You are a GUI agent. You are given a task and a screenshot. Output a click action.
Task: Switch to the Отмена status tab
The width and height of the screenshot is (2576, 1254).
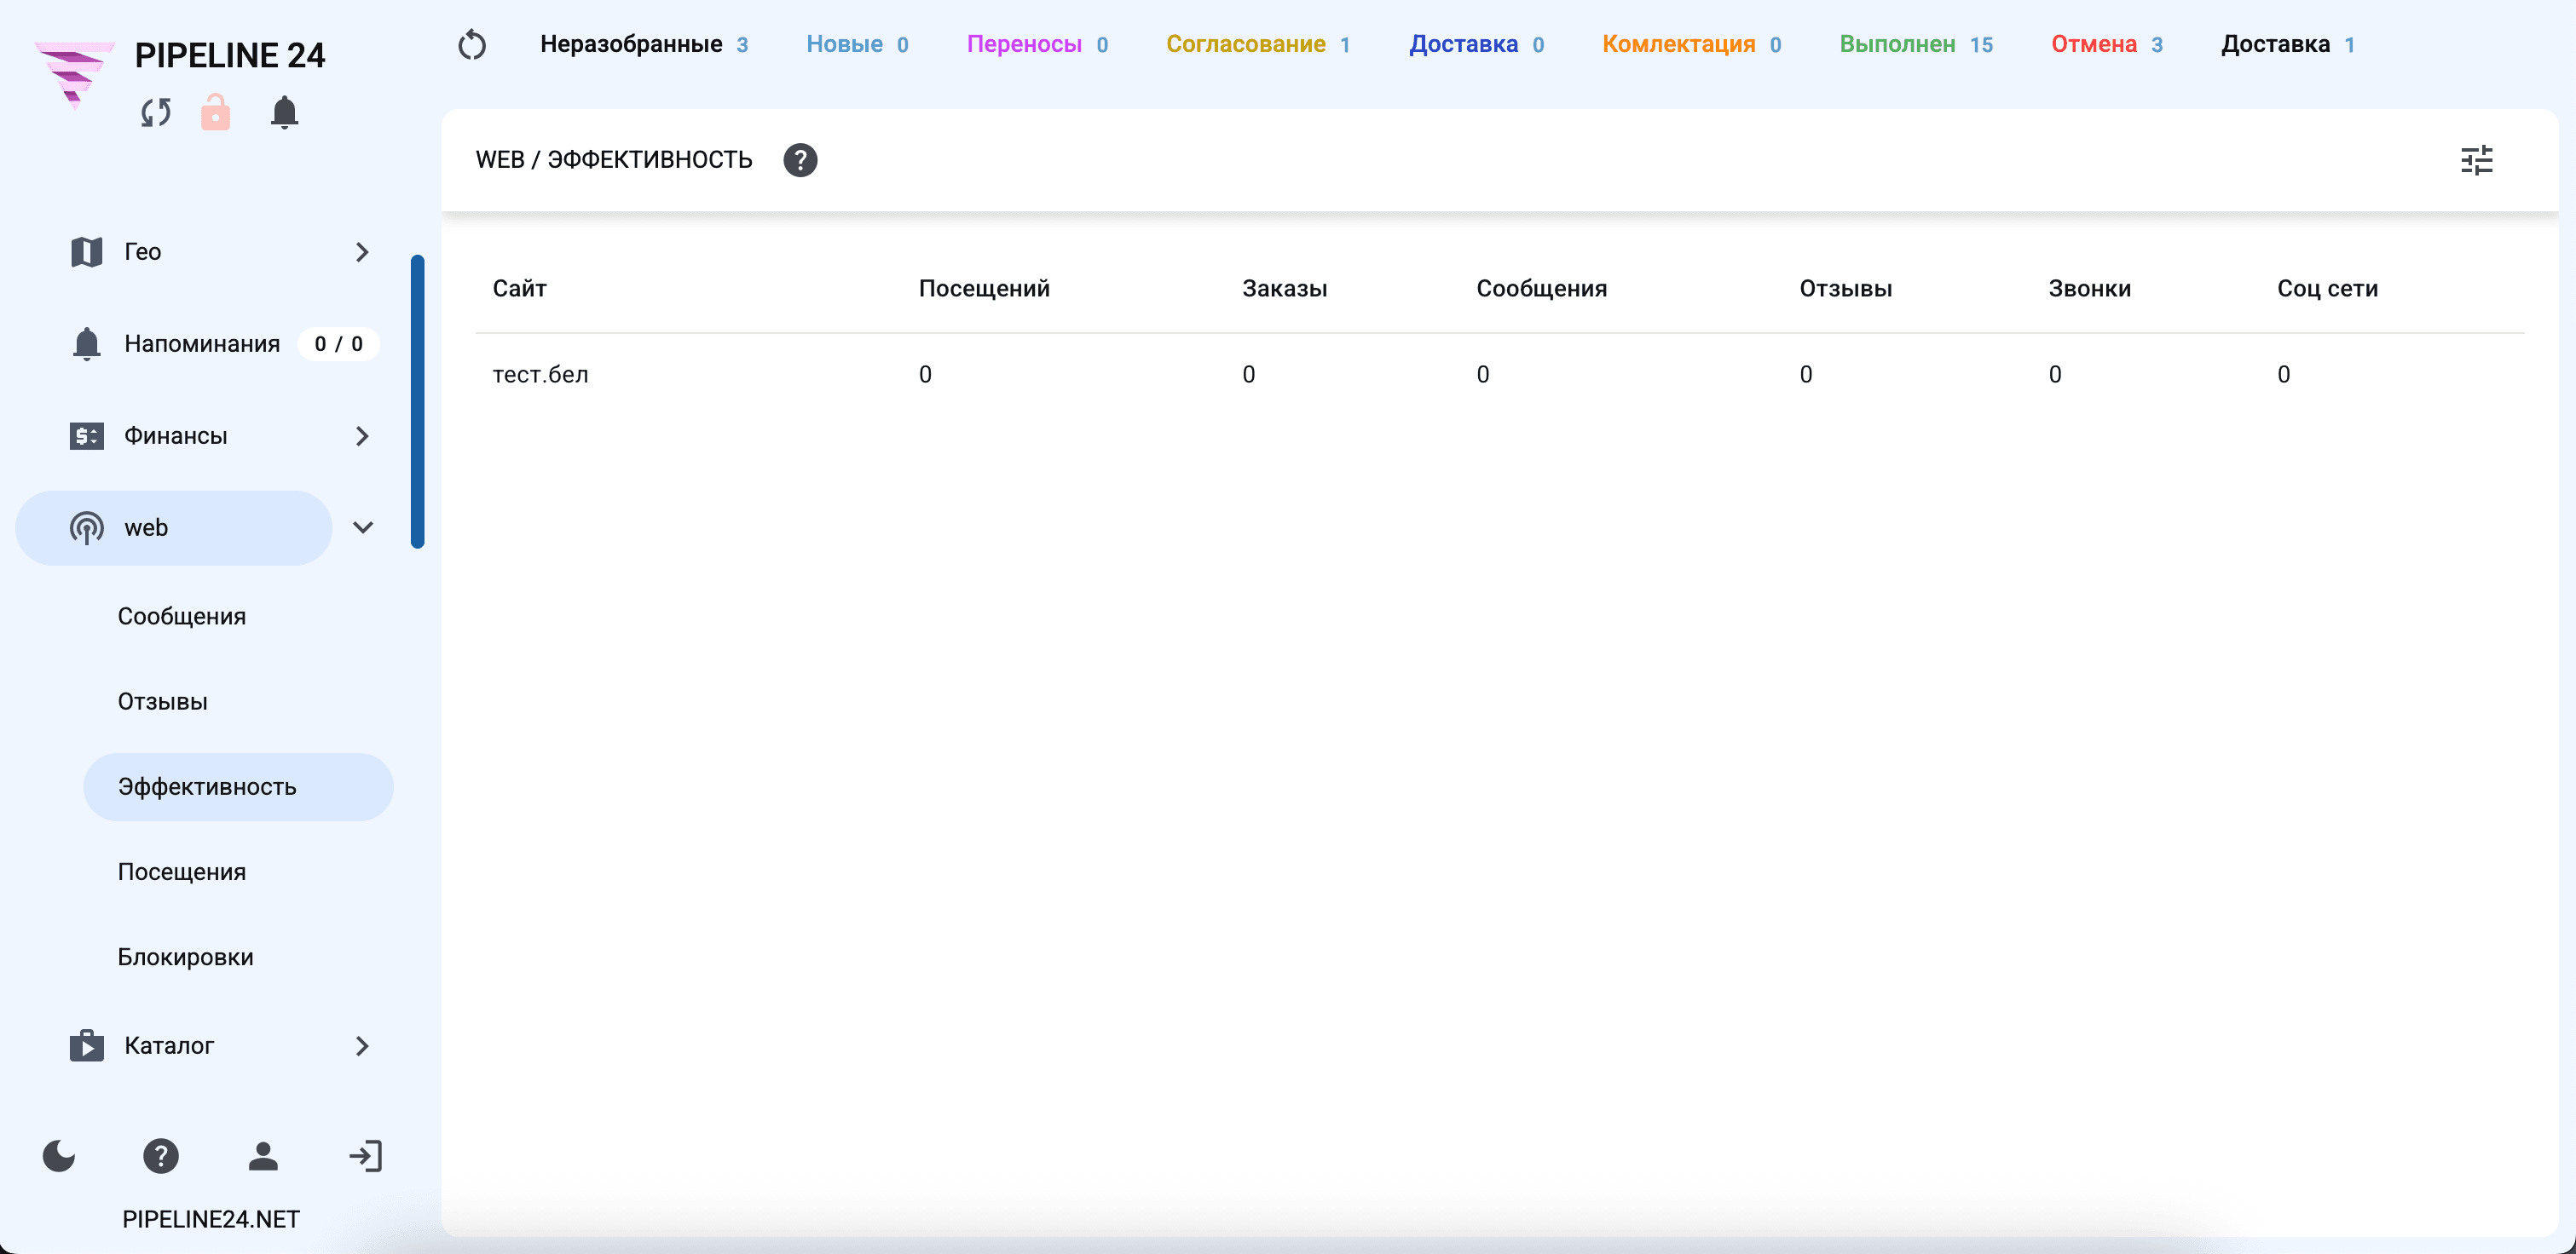point(2107,45)
